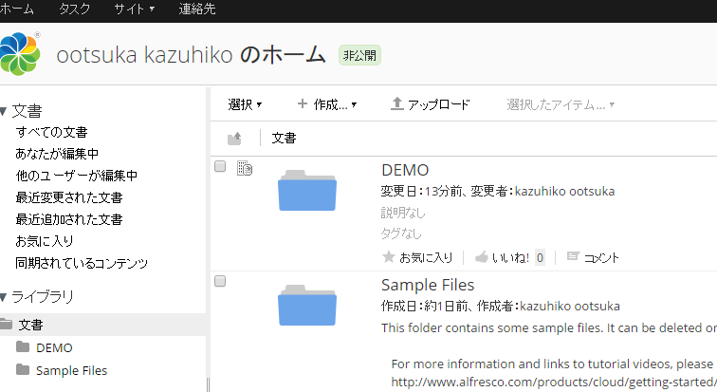Viewport: 717px width, 392px height.
Task: Click 説明なし under DEMO
Action: (x=403, y=213)
